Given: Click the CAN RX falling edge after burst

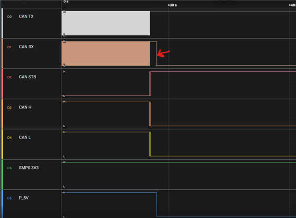Looking at the screenshot, I should click(156, 54).
